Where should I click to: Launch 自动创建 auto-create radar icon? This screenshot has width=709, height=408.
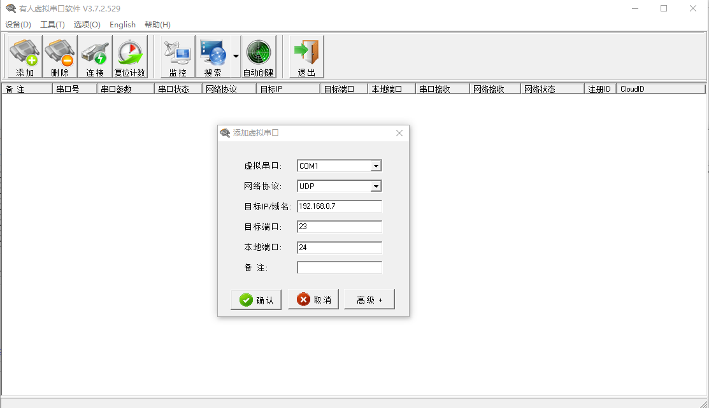[x=258, y=57]
